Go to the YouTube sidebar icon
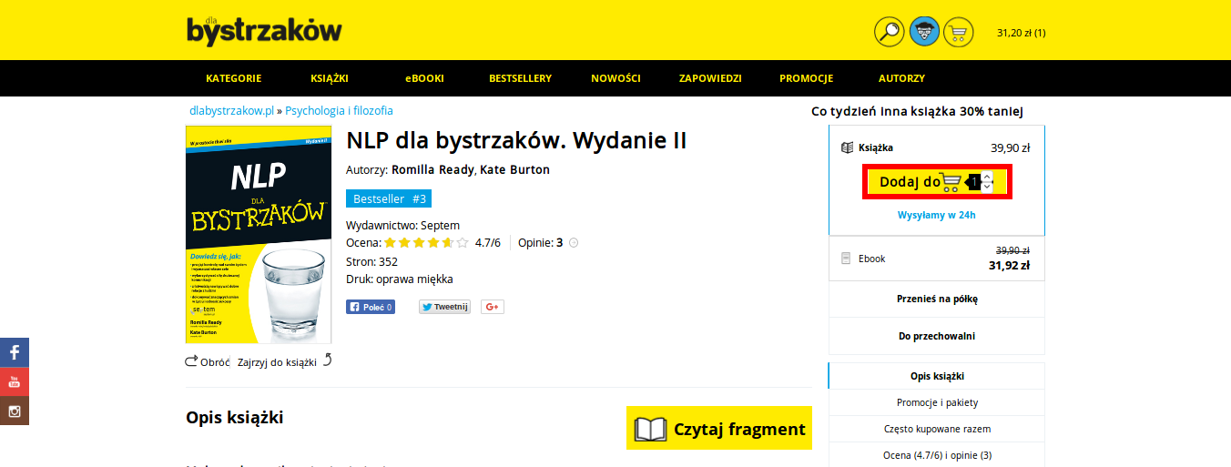The image size is (1231, 467). (x=15, y=381)
